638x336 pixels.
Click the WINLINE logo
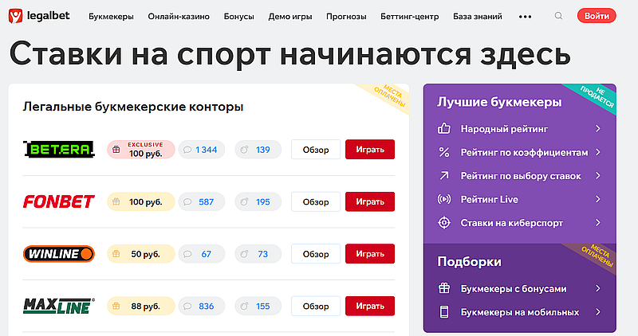(59, 254)
